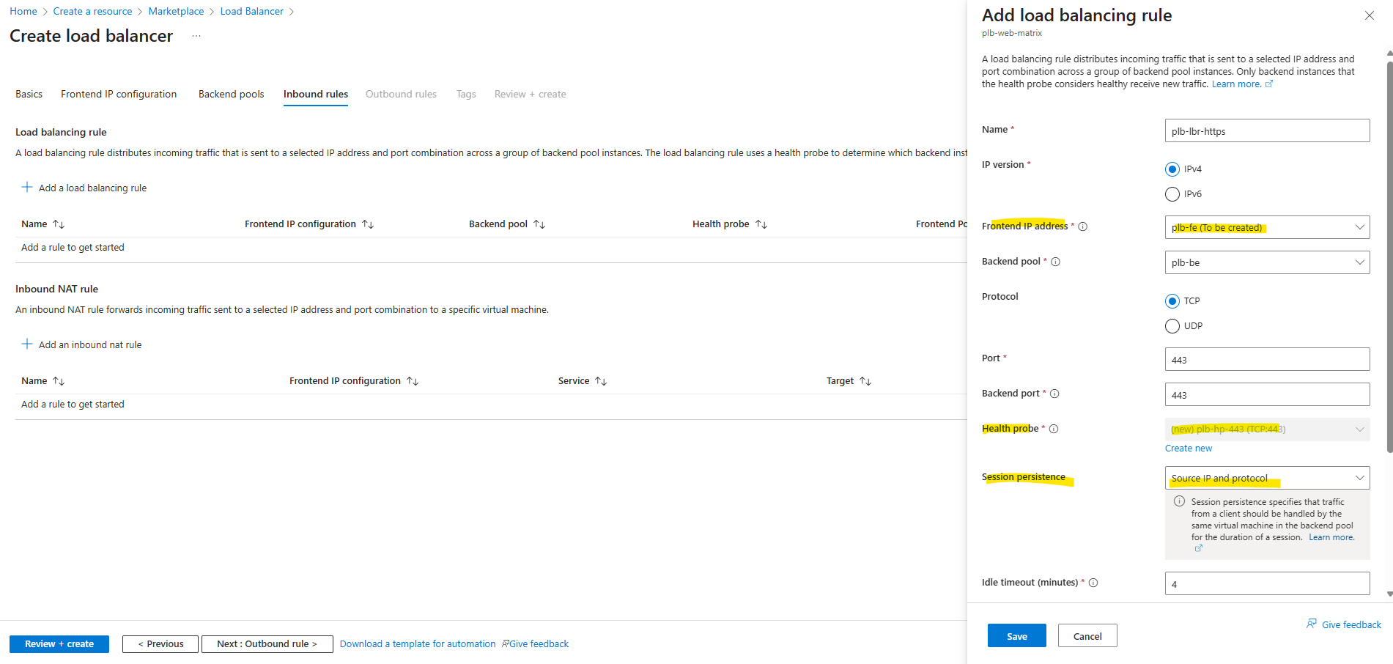Screen dimensions: 1393x664
Task: Click the info icon beside Backend port
Action: pyautogui.click(x=1054, y=394)
